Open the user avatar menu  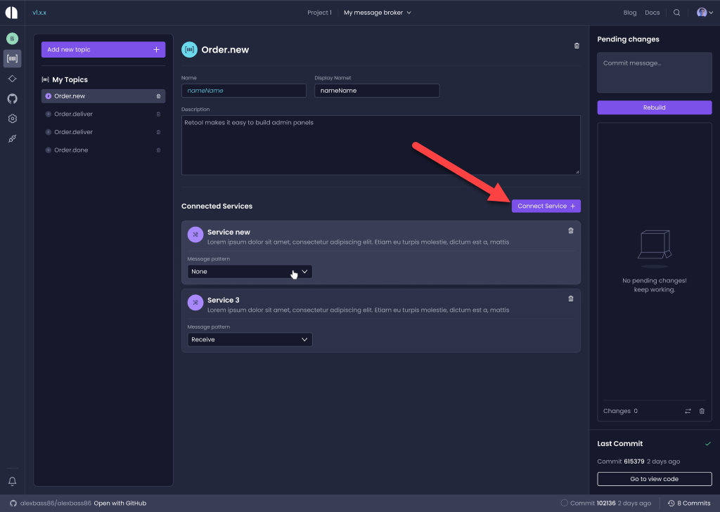(702, 12)
